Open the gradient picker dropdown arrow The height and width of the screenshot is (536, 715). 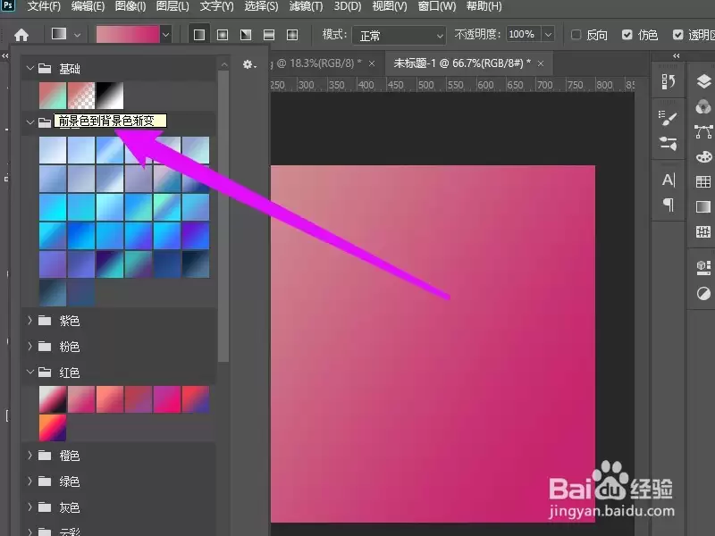click(166, 35)
